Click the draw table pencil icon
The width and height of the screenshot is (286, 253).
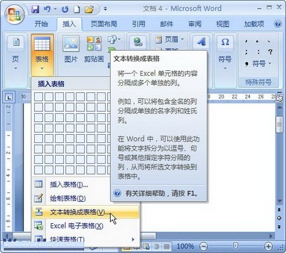(39, 198)
